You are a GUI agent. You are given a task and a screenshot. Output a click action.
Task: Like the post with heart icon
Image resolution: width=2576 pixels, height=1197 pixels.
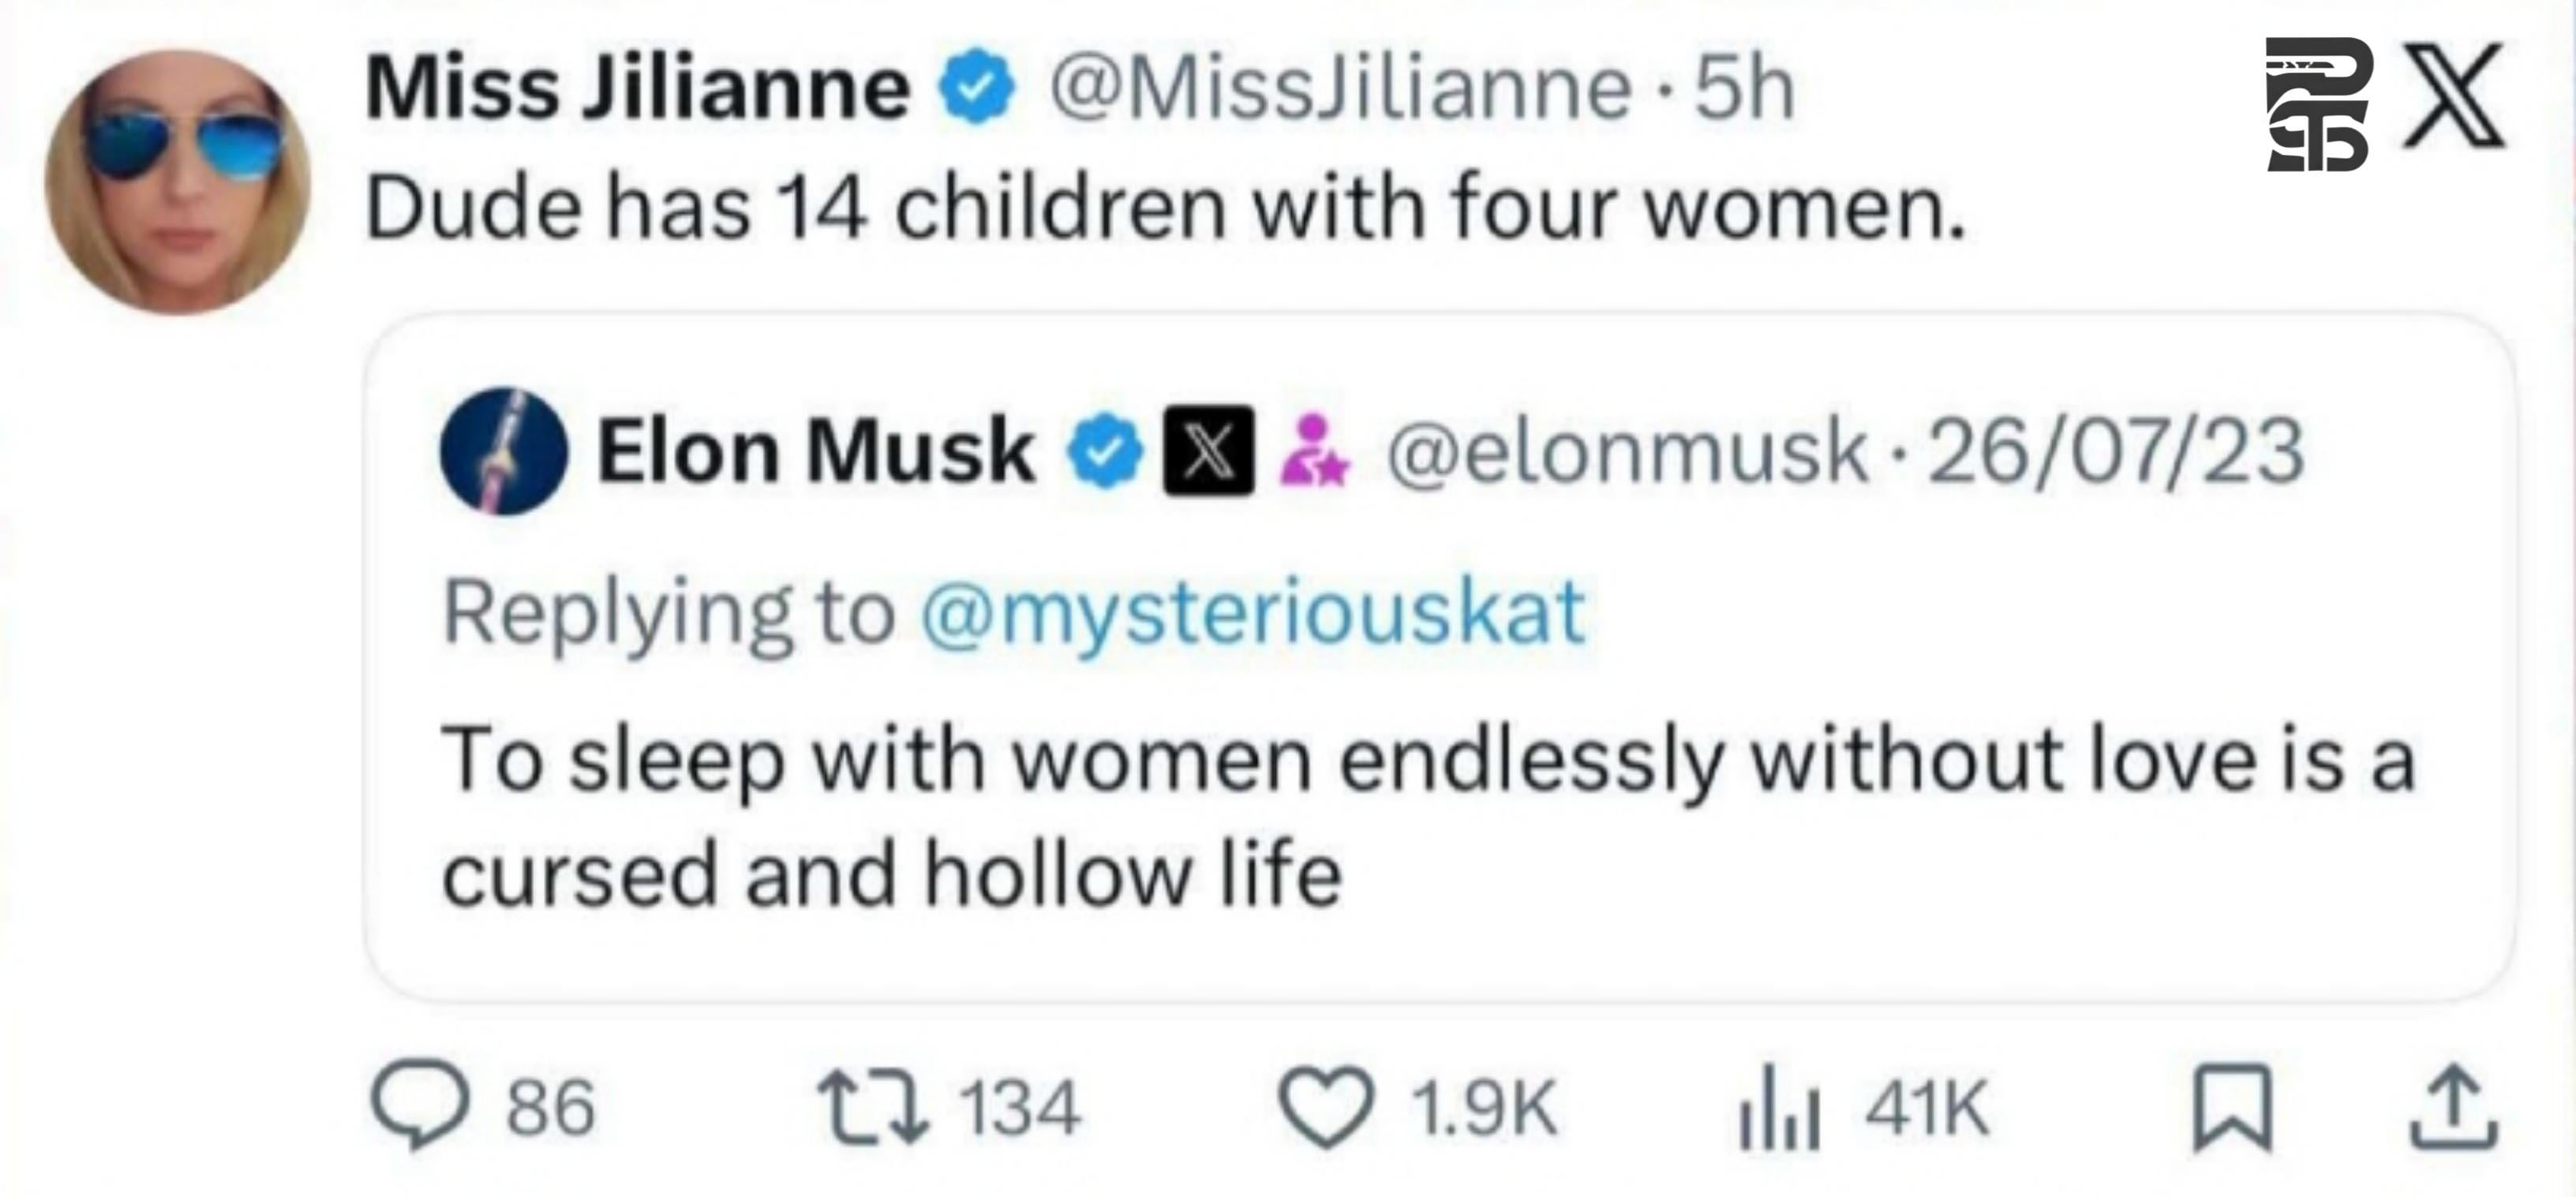click(1326, 1107)
